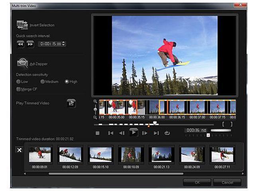Select Medium detection sensitivity
Viewport: 255px width, 191px height.
click(x=43, y=82)
